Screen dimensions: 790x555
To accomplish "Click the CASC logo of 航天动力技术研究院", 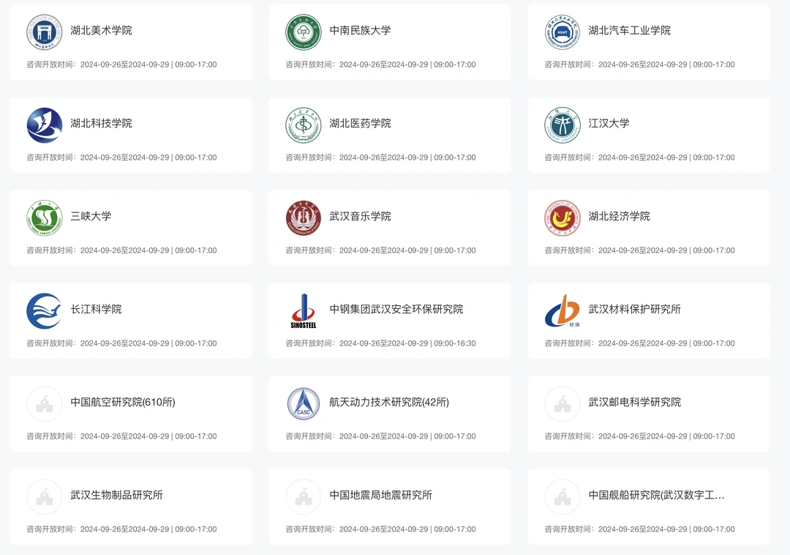I will (x=304, y=403).
